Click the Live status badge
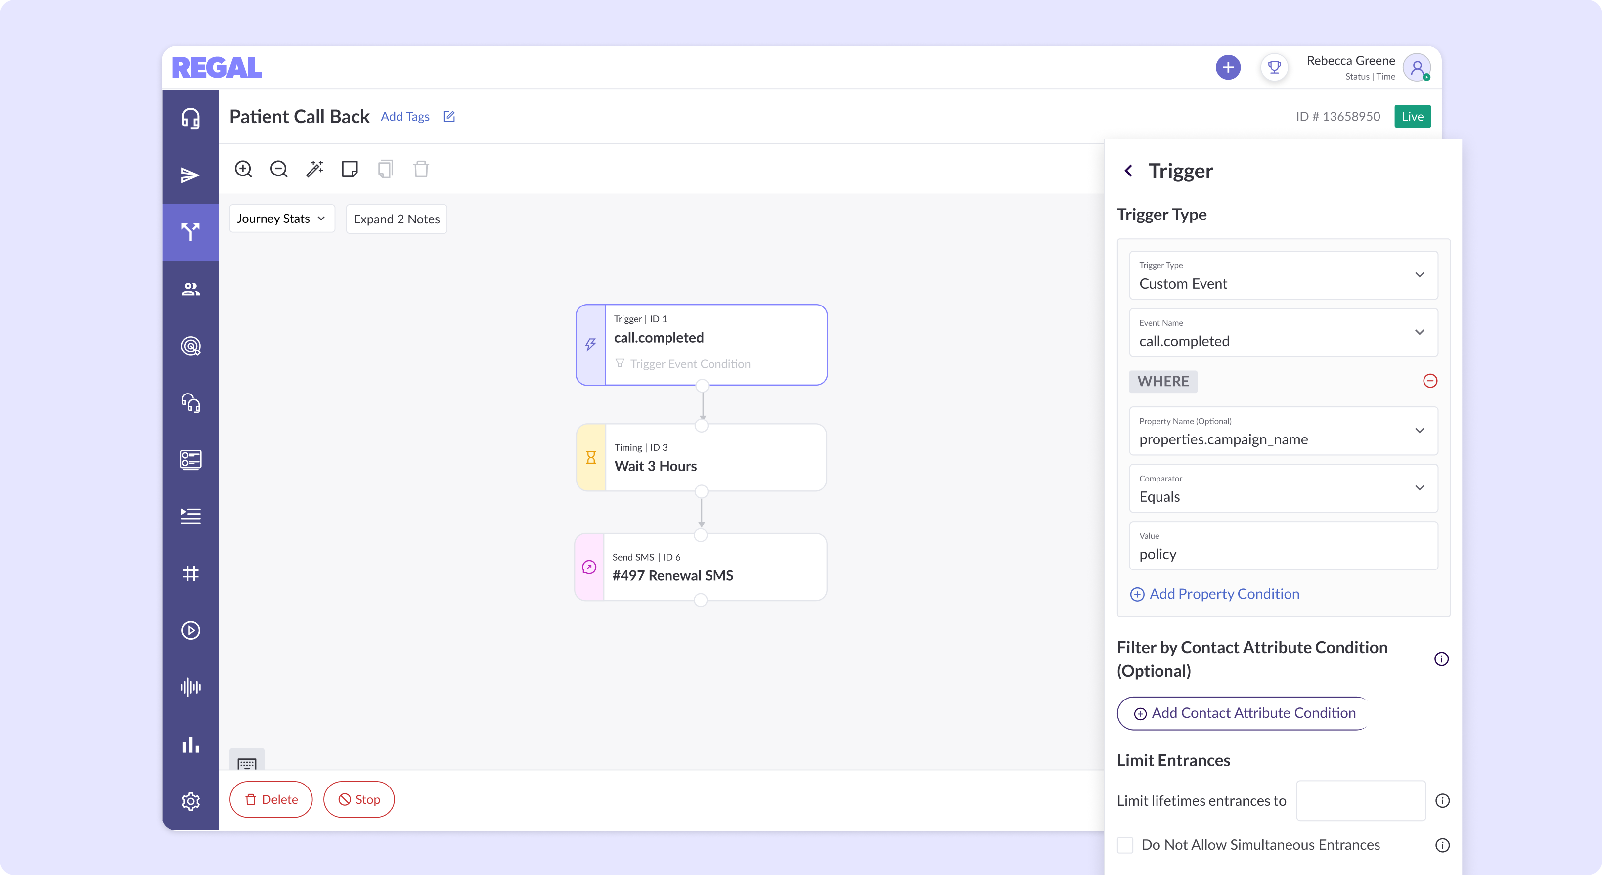Image resolution: width=1602 pixels, height=875 pixels. pos(1412,116)
